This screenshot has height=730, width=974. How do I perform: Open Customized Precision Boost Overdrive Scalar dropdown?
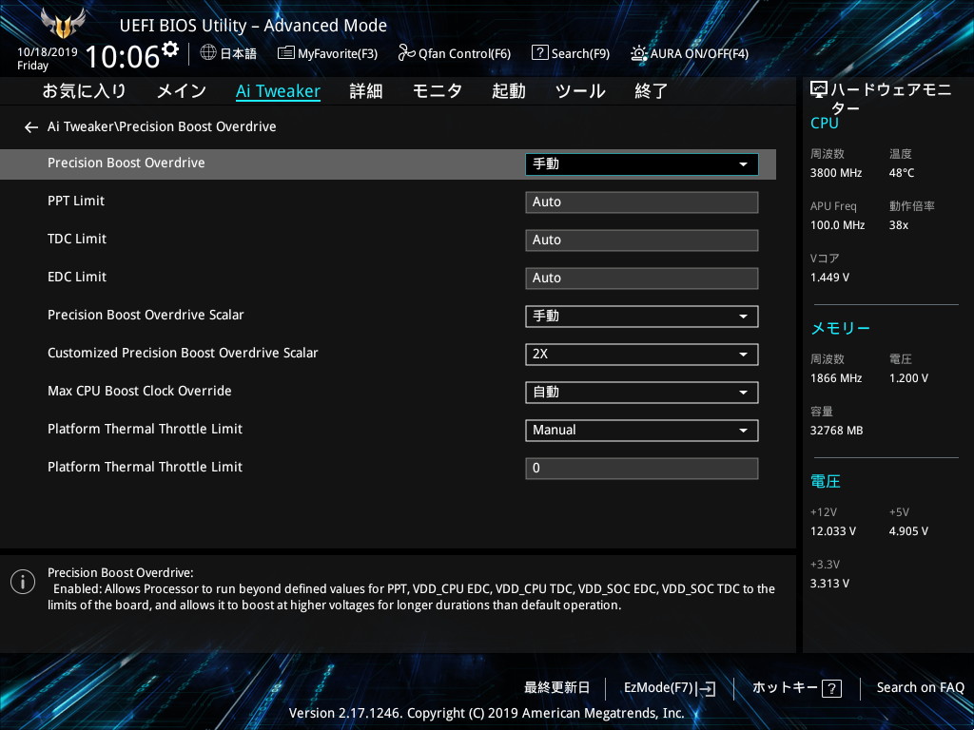coord(642,354)
